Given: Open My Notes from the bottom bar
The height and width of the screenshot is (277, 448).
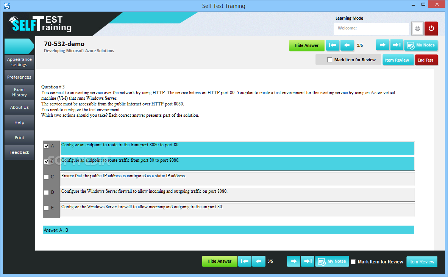Looking at the screenshot, I should click(332, 262).
